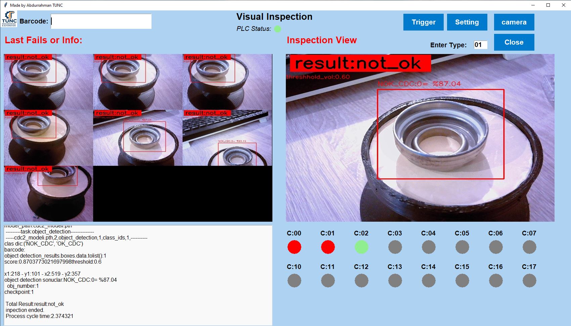Select the first failed inspection thumbnail
571x326 pixels.
[48, 82]
